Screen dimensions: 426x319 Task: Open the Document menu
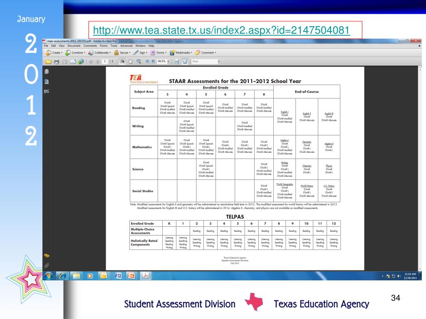pyautogui.click(x=74, y=46)
